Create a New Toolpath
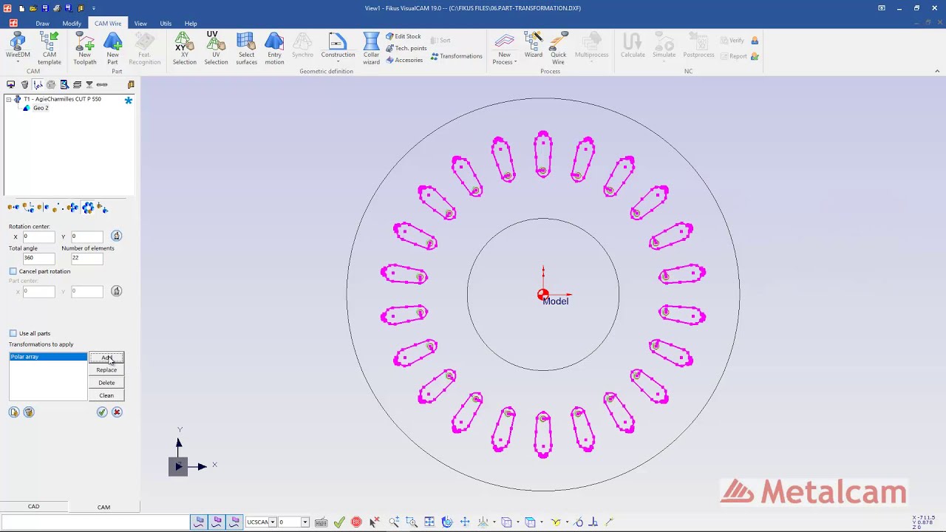Screen dimensions: 946x532 85,48
